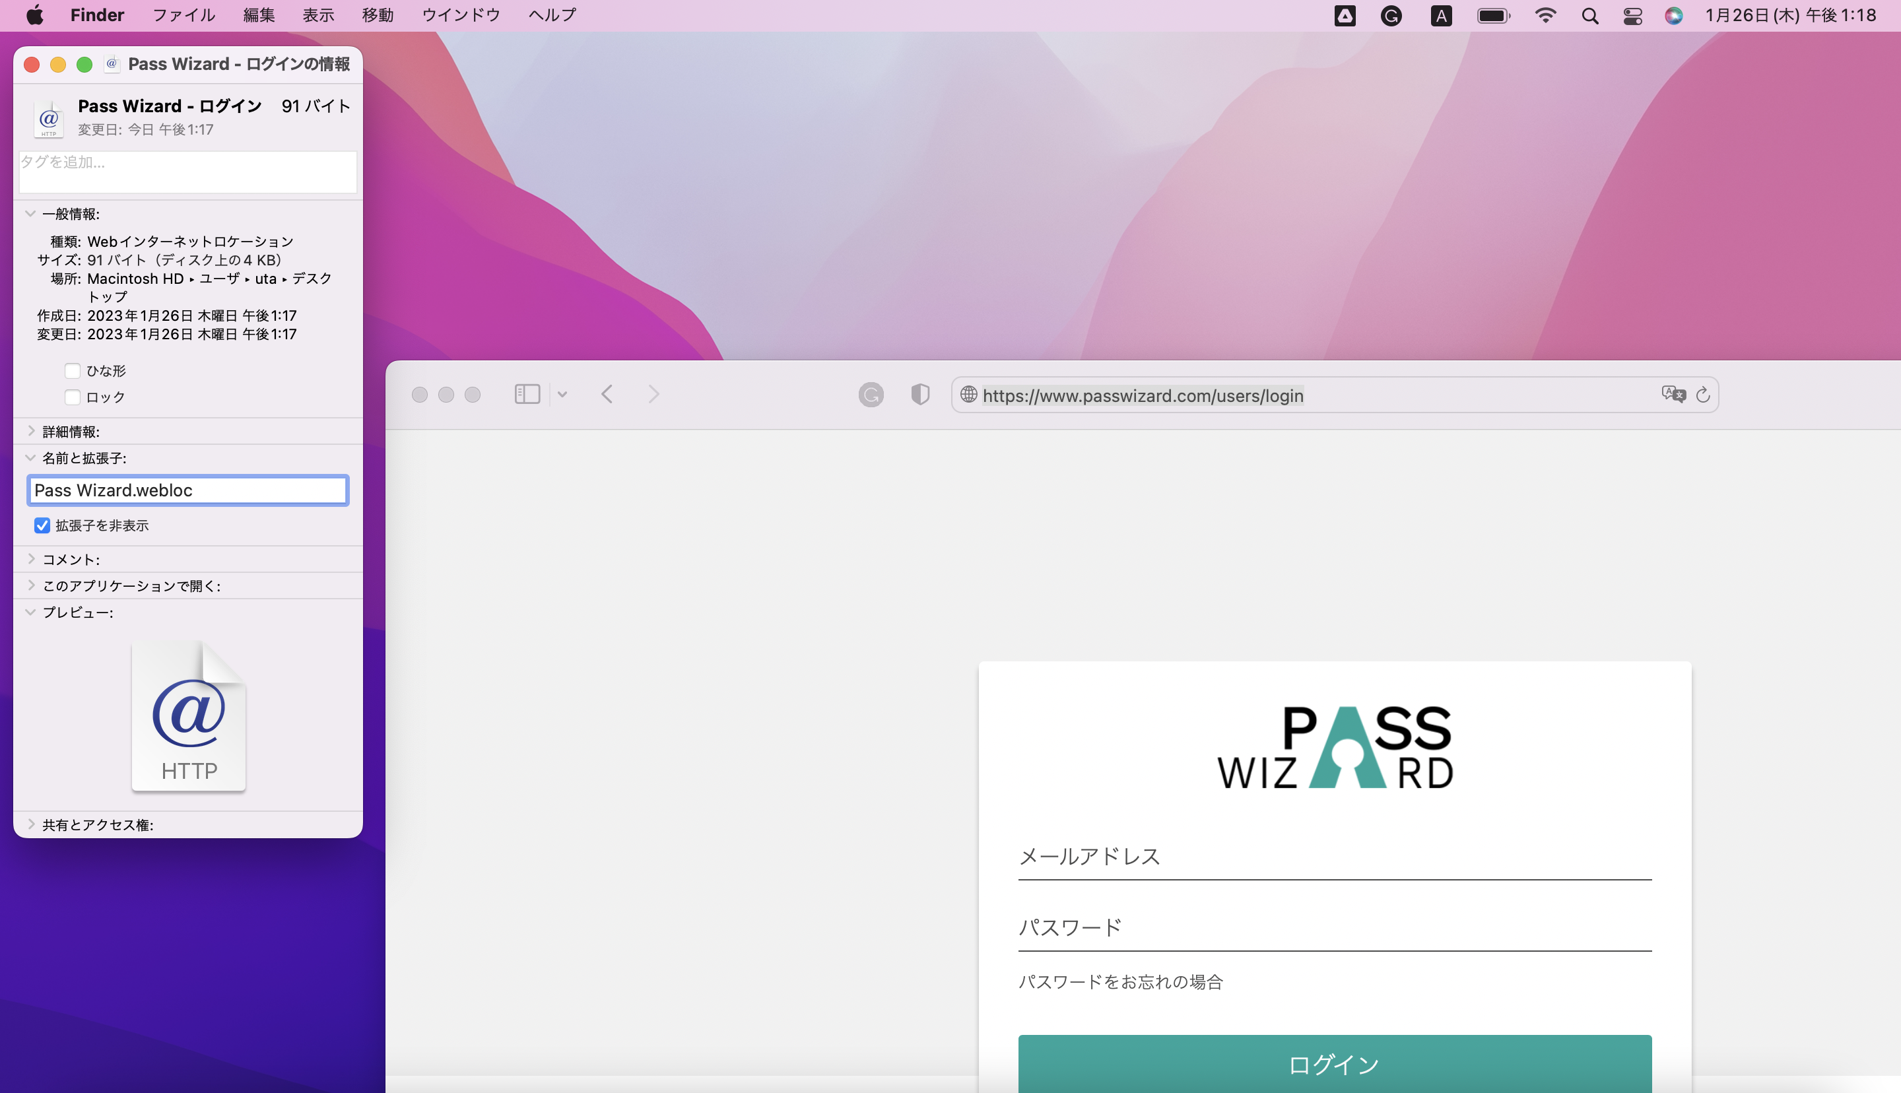Image resolution: width=1901 pixels, height=1093 pixels.
Task: Open the ファイル menu
Action: click(x=184, y=15)
